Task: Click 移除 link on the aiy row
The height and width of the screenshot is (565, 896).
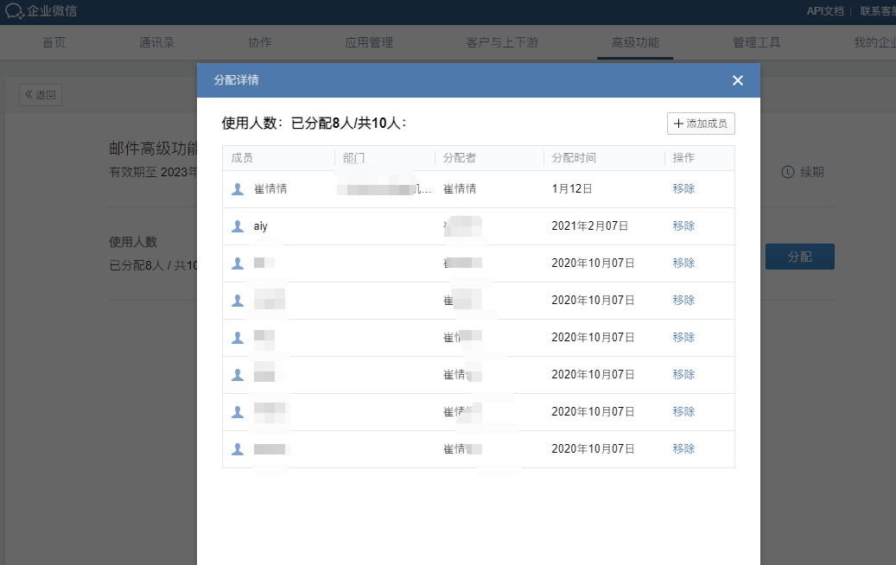Action: coord(683,225)
